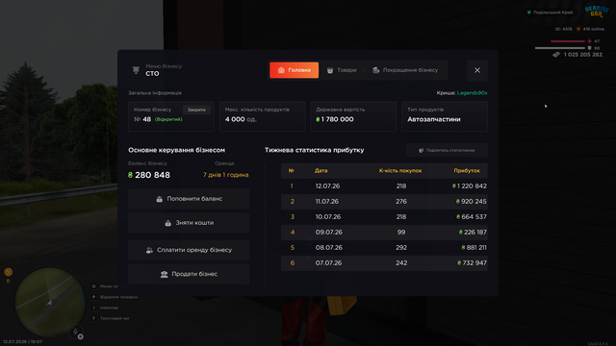Click the white armor bar in HUD
The height and width of the screenshot is (346, 616).
pyautogui.click(x=560, y=48)
